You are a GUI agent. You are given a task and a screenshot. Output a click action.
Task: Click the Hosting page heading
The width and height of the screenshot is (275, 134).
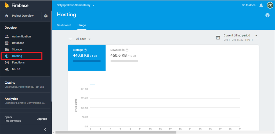tap(67, 15)
